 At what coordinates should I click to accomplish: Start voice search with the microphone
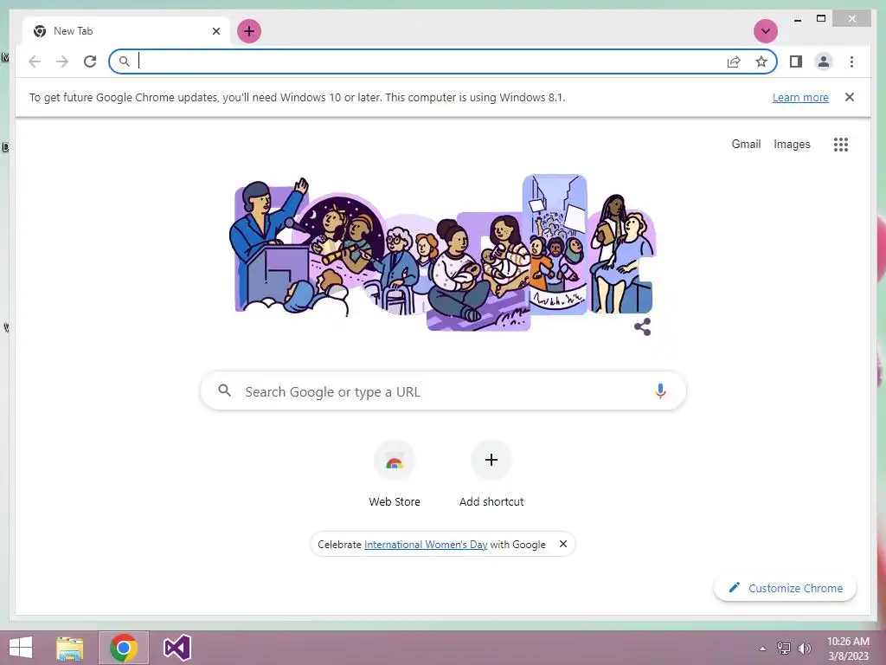click(660, 391)
